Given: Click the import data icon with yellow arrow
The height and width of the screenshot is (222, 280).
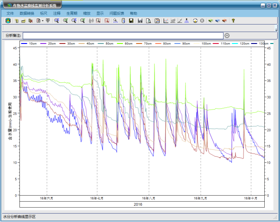Looking at the screenshot, I should pos(8,21).
